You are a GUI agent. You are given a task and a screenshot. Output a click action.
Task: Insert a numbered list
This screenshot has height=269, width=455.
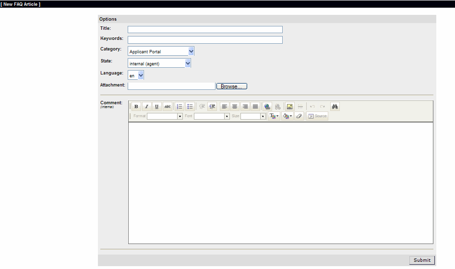[x=180, y=107]
